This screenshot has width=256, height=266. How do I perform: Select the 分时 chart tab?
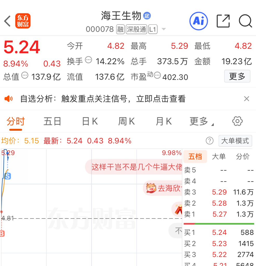pyautogui.click(x=16, y=121)
